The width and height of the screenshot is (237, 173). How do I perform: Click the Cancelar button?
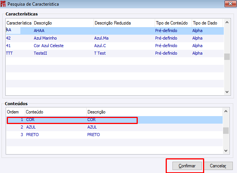218,166
